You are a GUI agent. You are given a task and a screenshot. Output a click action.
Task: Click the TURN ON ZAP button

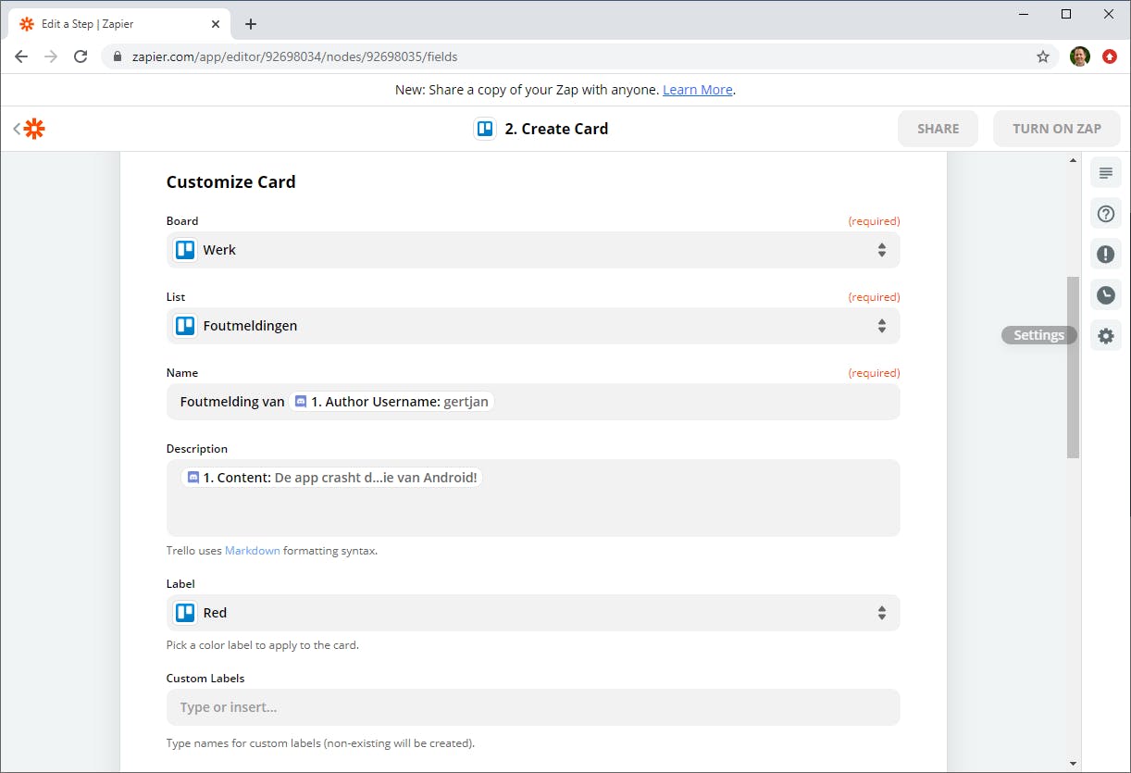click(1056, 129)
